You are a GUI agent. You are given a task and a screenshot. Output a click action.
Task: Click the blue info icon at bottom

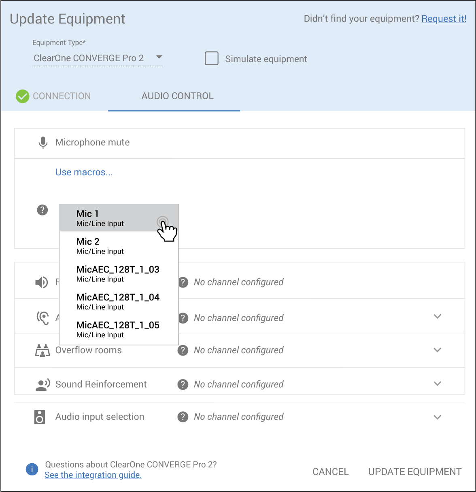point(32,469)
